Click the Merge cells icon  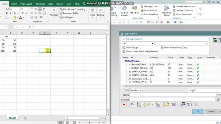44,13
